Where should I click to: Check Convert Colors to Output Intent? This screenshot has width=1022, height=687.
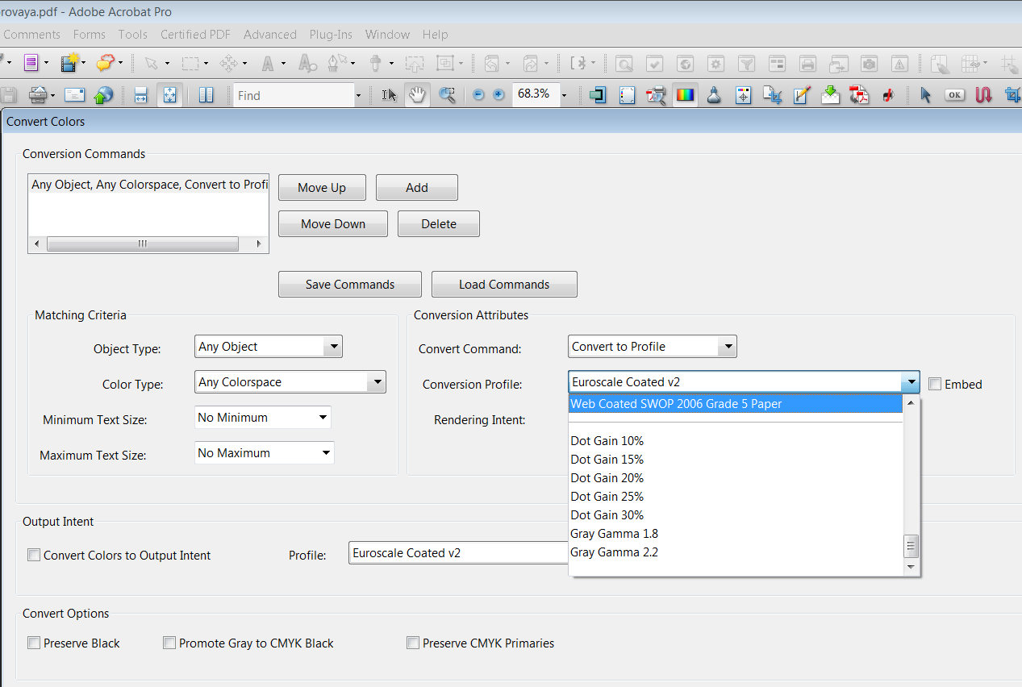(x=34, y=555)
